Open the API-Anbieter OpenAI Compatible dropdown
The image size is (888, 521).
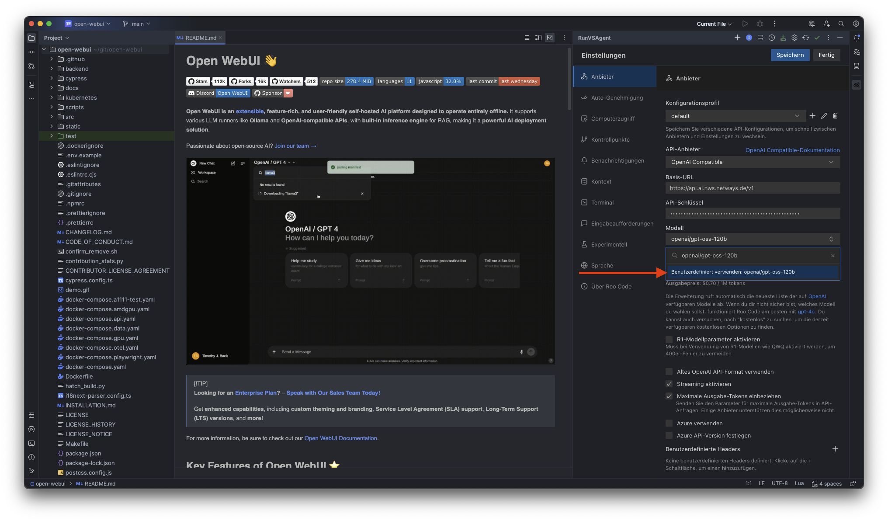(x=753, y=162)
